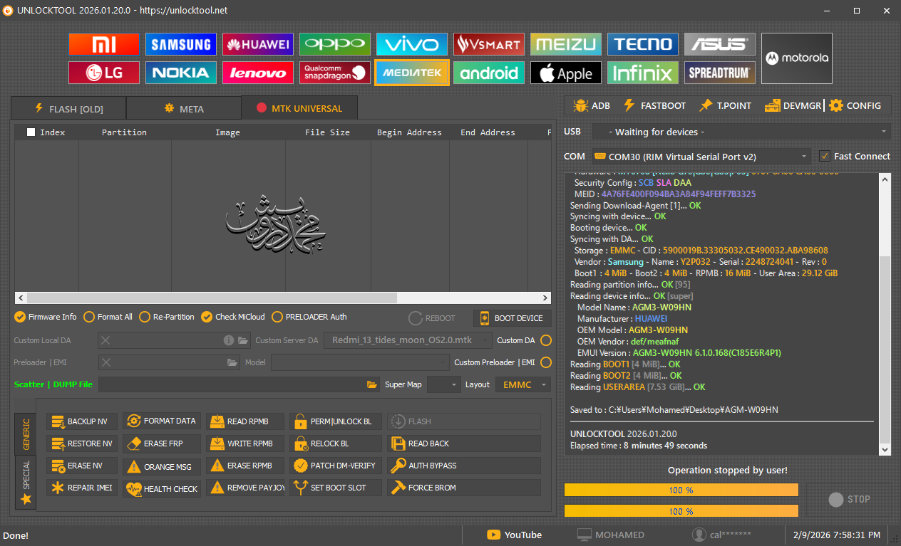
Task: Open the YouTube link in status bar
Action: 514,535
